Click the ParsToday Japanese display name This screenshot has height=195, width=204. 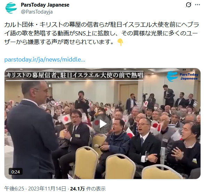click(x=45, y=5)
